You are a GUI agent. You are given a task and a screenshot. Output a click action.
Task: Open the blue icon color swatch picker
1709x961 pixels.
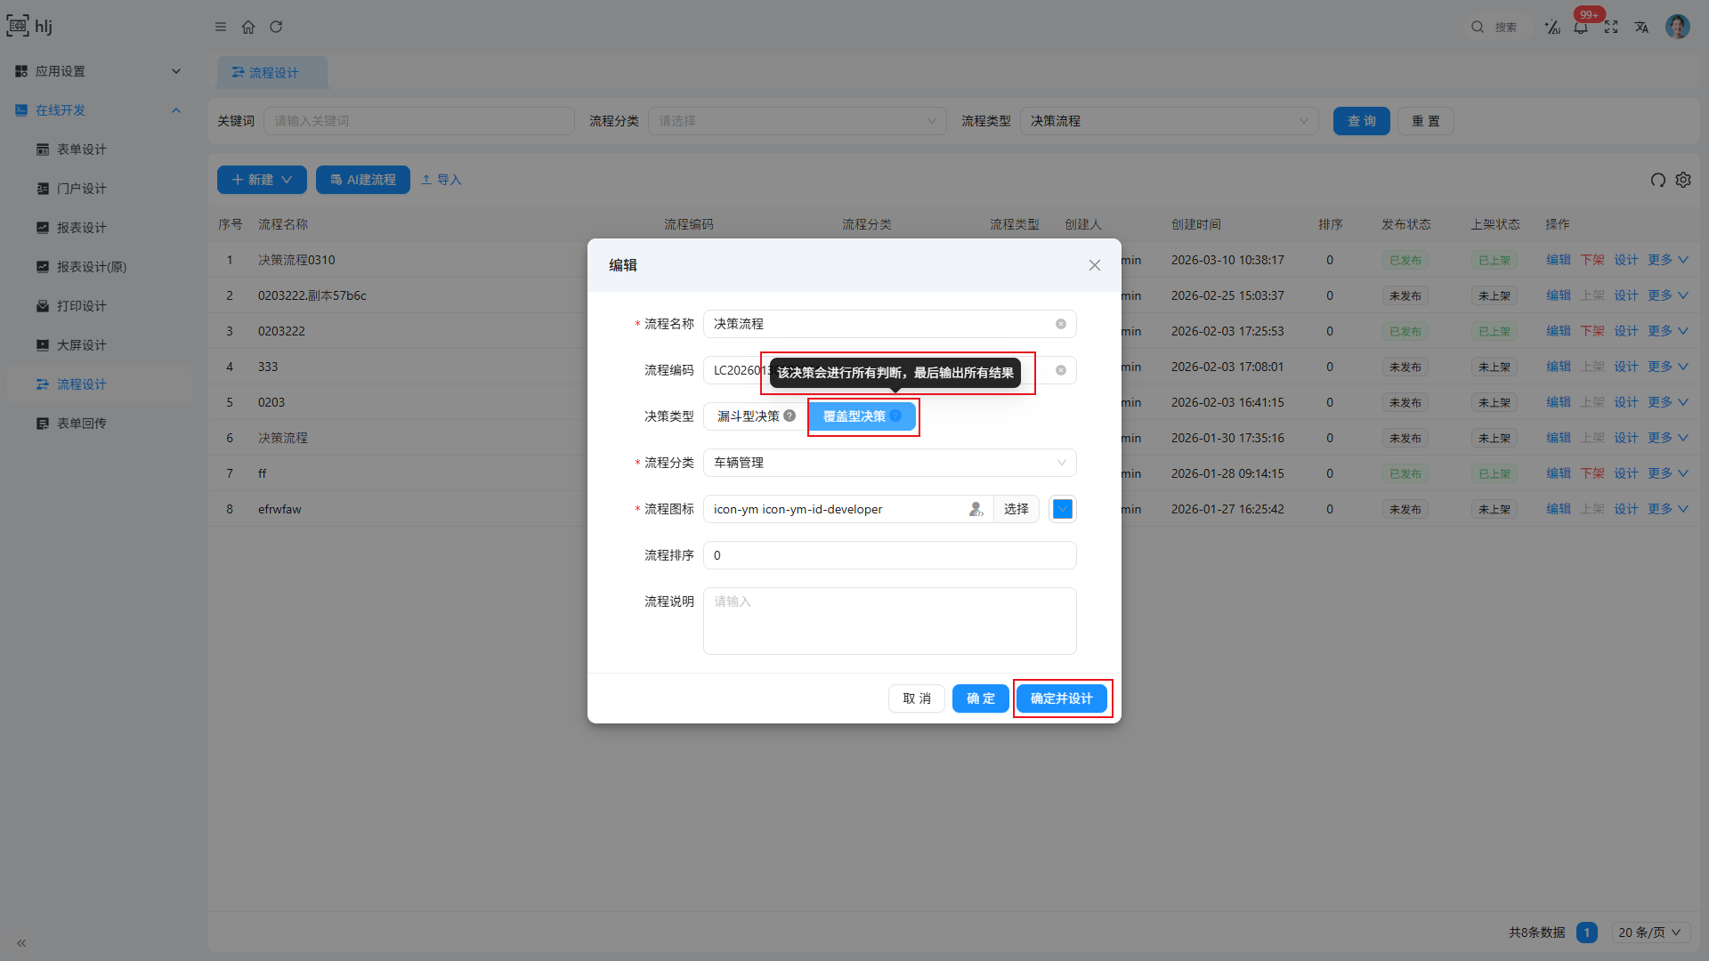click(1062, 509)
